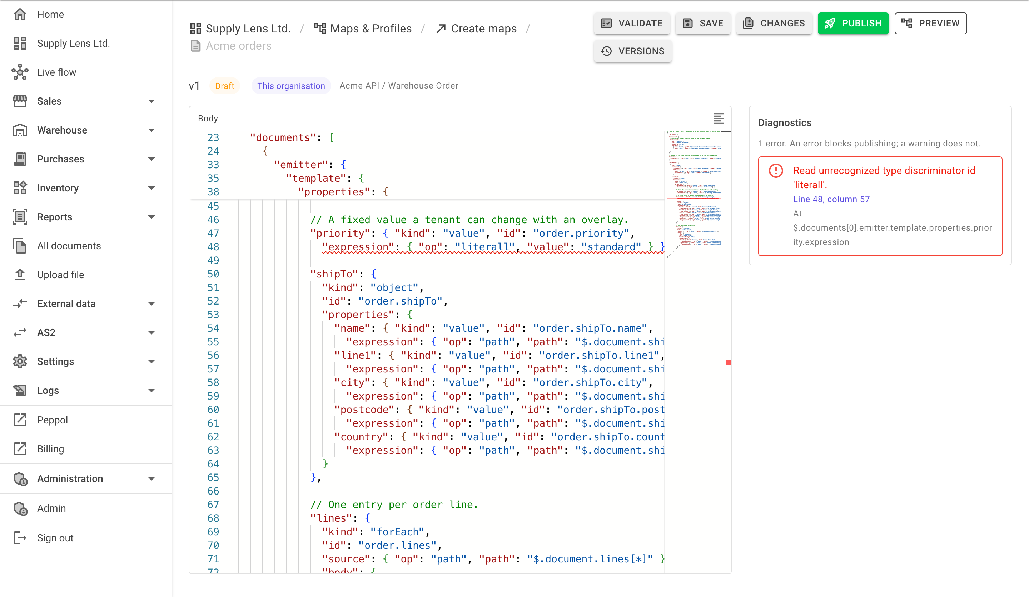The image size is (1029, 597).
Task: Click the Peppol external link icon
Action: [20, 420]
